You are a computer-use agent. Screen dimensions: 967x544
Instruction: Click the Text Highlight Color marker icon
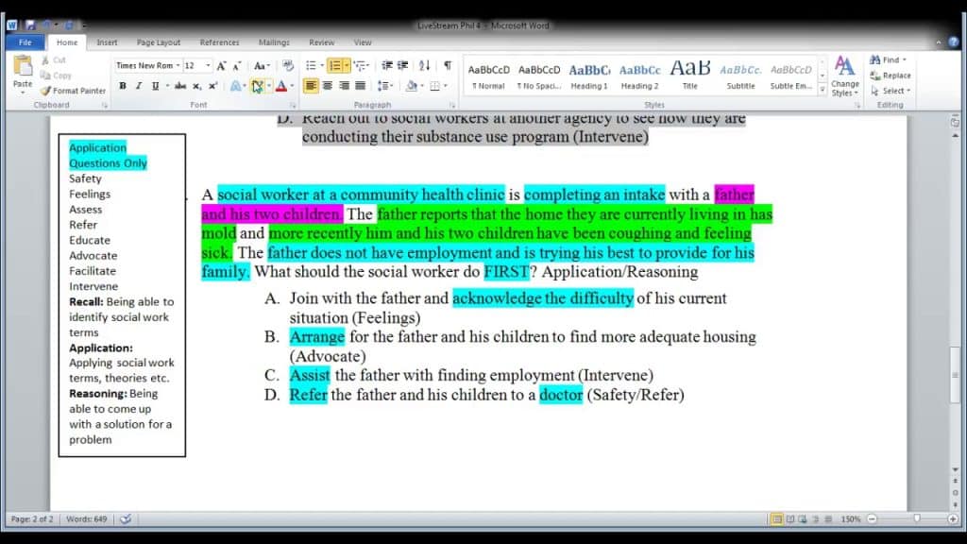pos(257,86)
